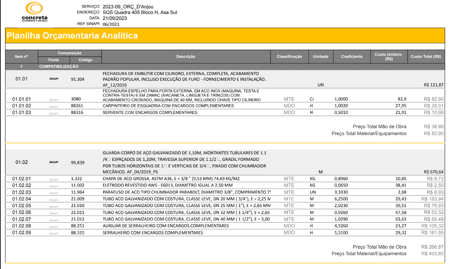Click code 91.304
Image resolution: width=451 pixels, height=269 pixels.
(77, 79)
